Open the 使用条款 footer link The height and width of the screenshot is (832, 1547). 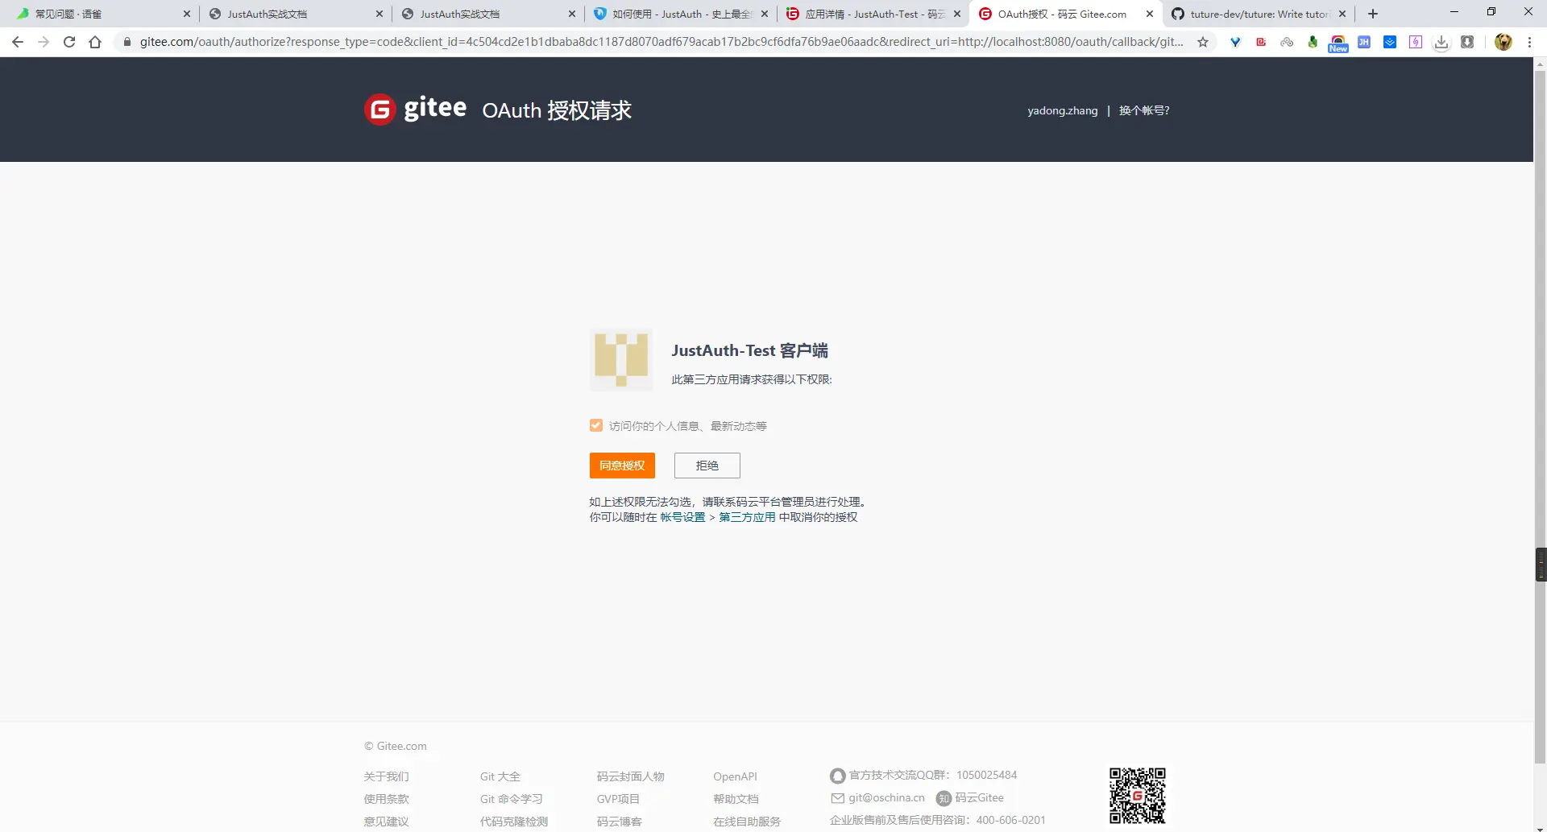click(387, 799)
